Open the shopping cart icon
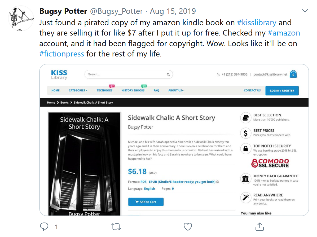 [x=293, y=74]
